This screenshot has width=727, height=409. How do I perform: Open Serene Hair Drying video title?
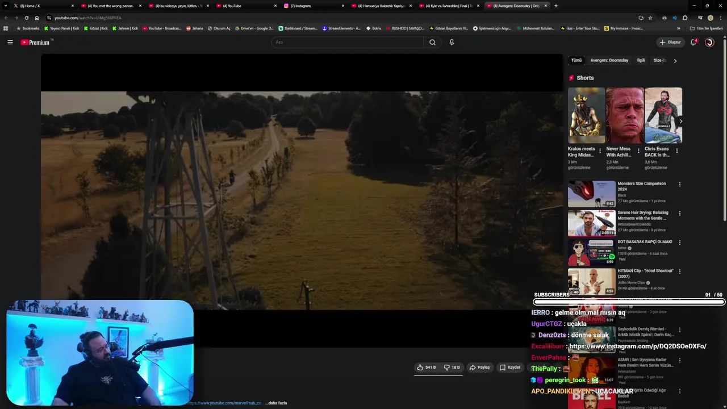pyautogui.click(x=643, y=215)
